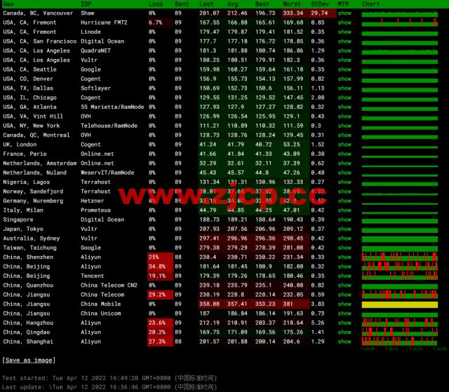Click the 'Telehouse/RamNode' ISP cell
This screenshot has width=449, height=392.
coord(109,126)
